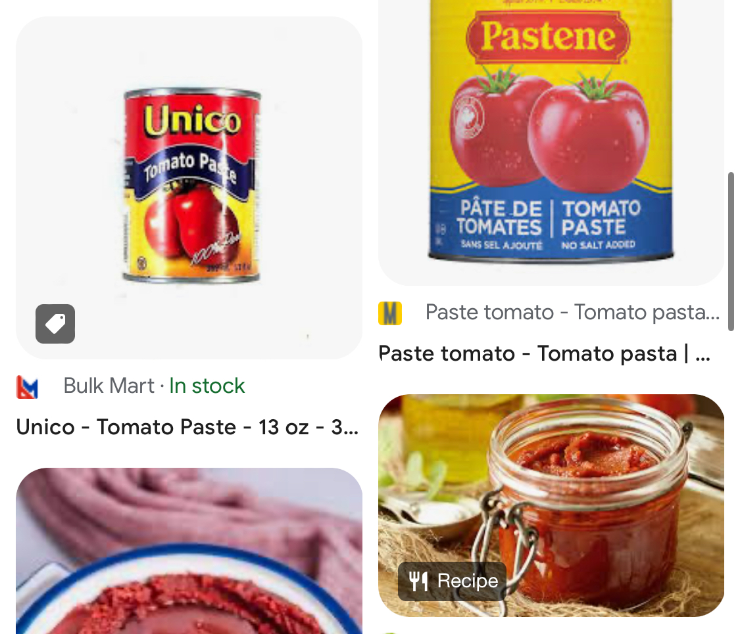Open 'Paste tomato - Tomato pasta' bold title
740x634 pixels.
(544, 353)
